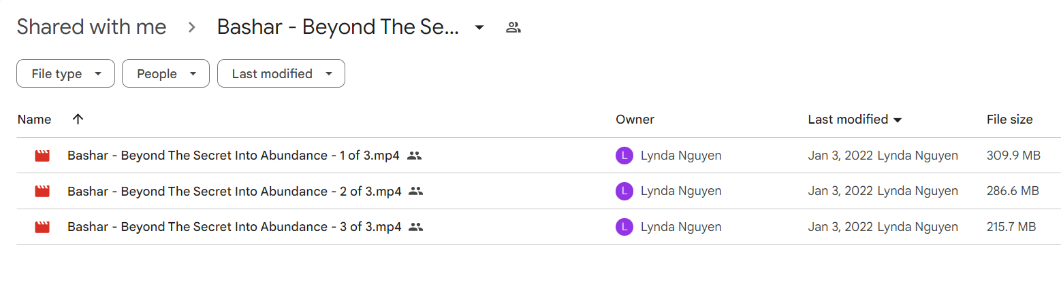This screenshot has width=1061, height=303.
Task: Click the video icon for part 1 of 3
Action: [x=42, y=156]
